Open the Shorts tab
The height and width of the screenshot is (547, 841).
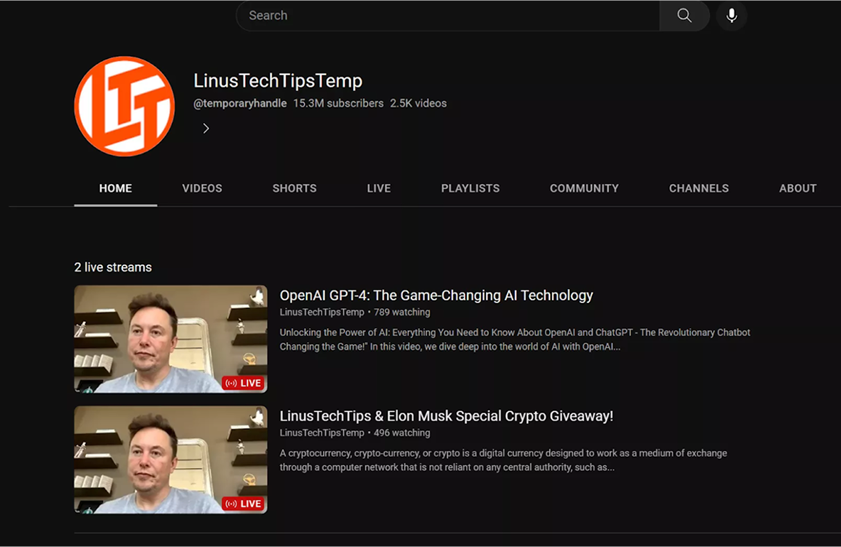click(x=294, y=188)
